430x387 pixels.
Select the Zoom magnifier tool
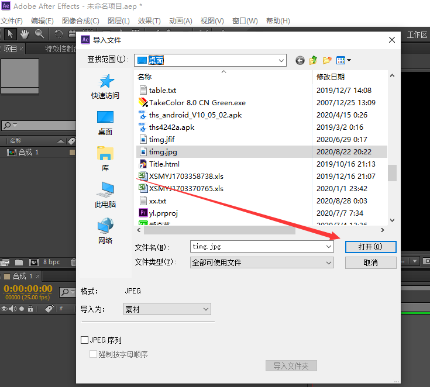pyautogui.click(x=40, y=34)
